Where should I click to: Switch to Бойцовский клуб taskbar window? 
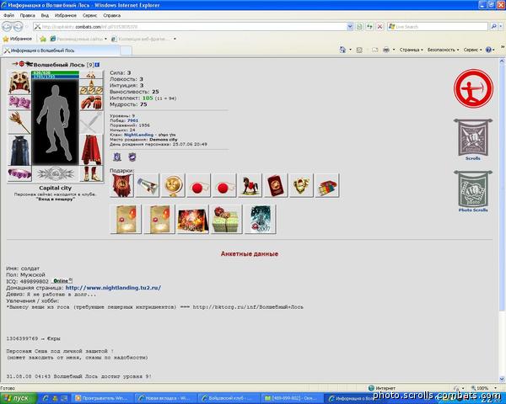229,398
